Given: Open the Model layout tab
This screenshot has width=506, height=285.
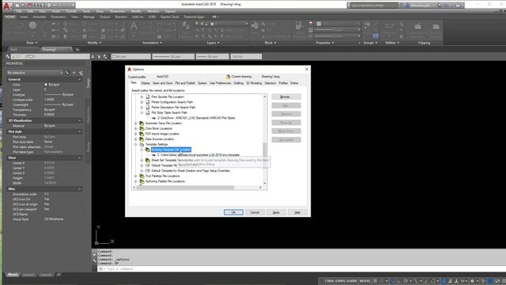Looking at the screenshot, I should click(x=13, y=275).
